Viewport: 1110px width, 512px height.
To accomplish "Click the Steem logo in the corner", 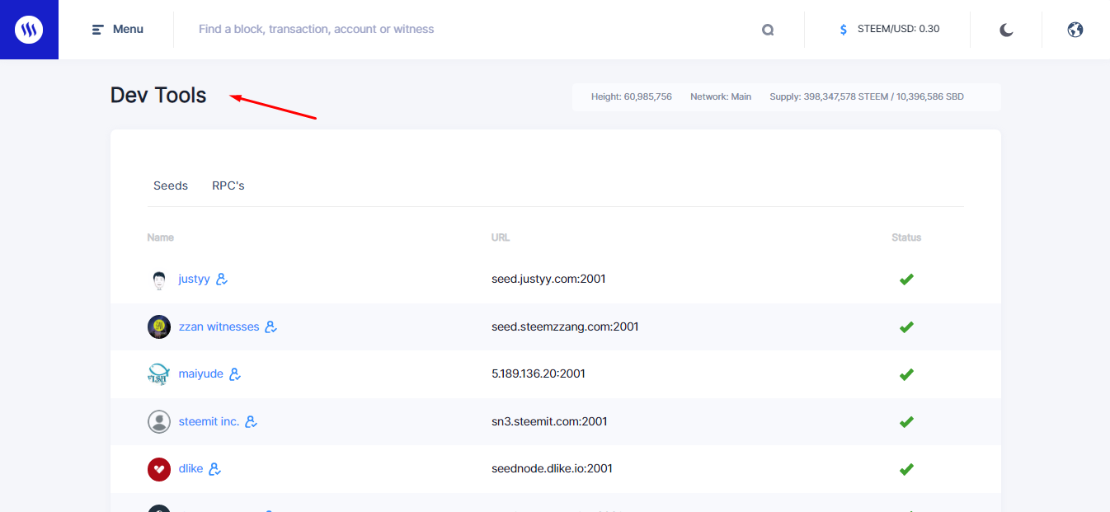I will pos(29,30).
